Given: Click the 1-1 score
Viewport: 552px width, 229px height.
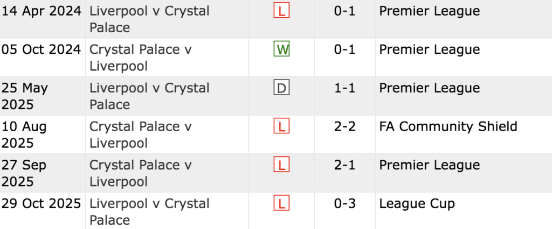Looking at the screenshot, I should [345, 88].
